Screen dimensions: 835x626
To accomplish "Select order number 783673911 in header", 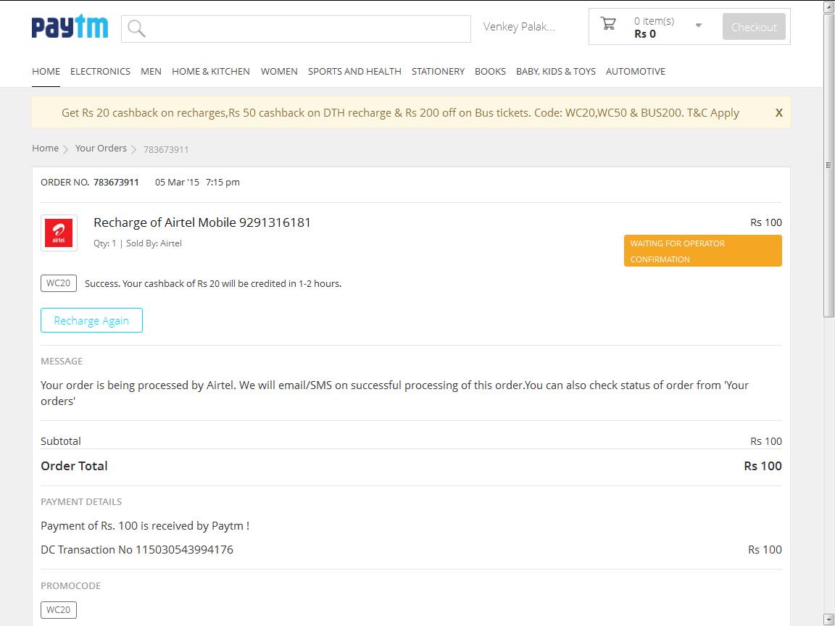I will 116,182.
